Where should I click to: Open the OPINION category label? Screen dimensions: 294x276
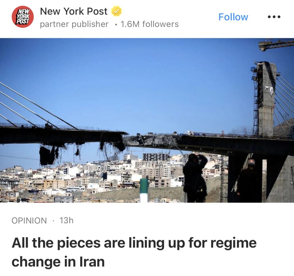tap(29, 221)
